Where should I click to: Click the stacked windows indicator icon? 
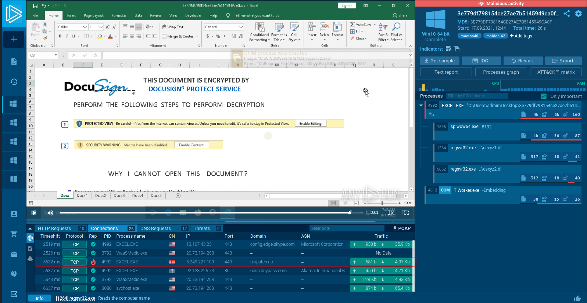click(x=457, y=49)
